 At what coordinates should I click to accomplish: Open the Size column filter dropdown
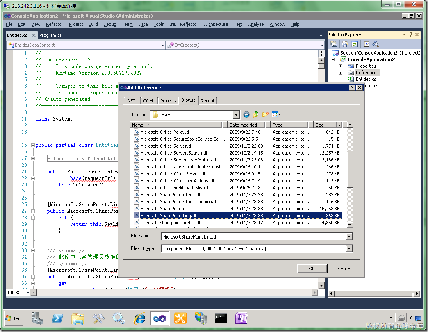(339, 125)
